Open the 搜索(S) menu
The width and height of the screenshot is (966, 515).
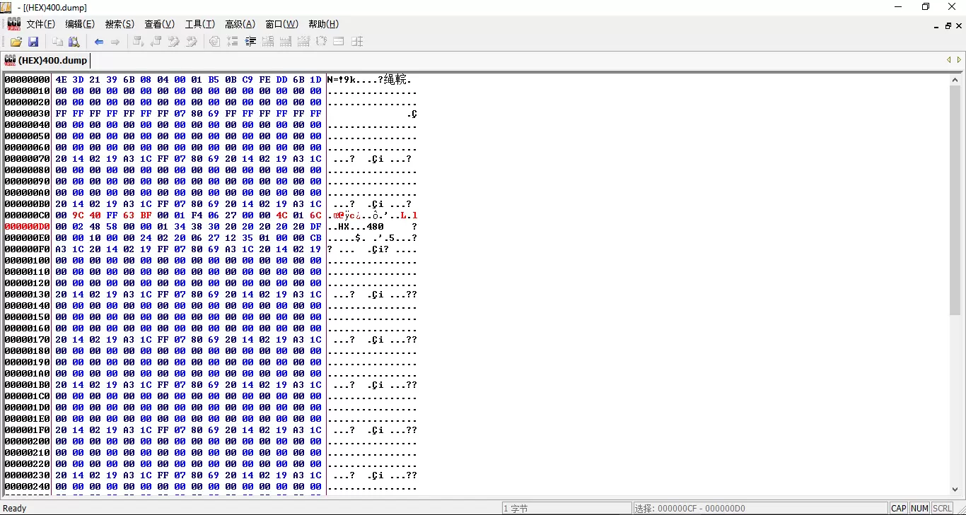(x=120, y=24)
